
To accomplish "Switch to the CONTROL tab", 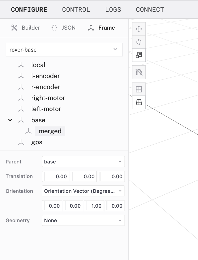I will [x=76, y=10].
